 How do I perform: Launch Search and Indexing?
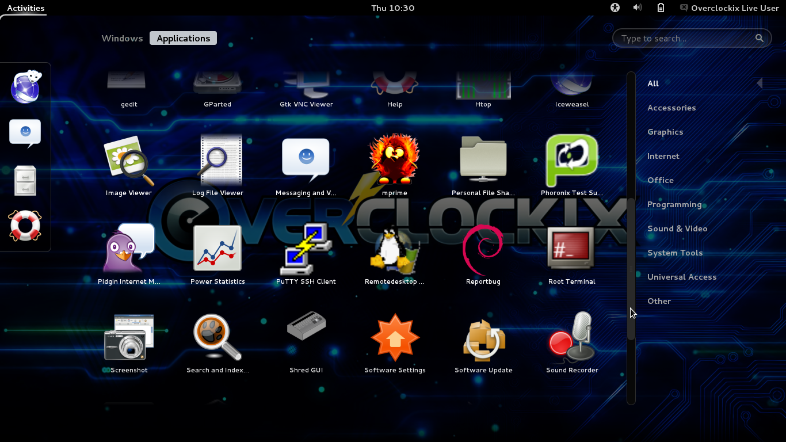[218, 343]
